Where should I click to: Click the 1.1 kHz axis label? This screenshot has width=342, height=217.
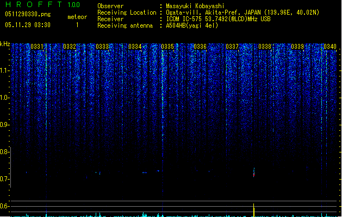(4, 71)
